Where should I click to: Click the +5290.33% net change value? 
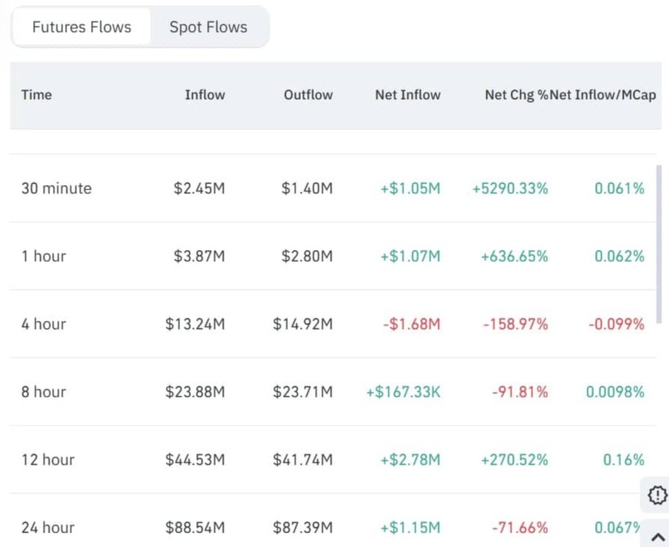point(510,188)
